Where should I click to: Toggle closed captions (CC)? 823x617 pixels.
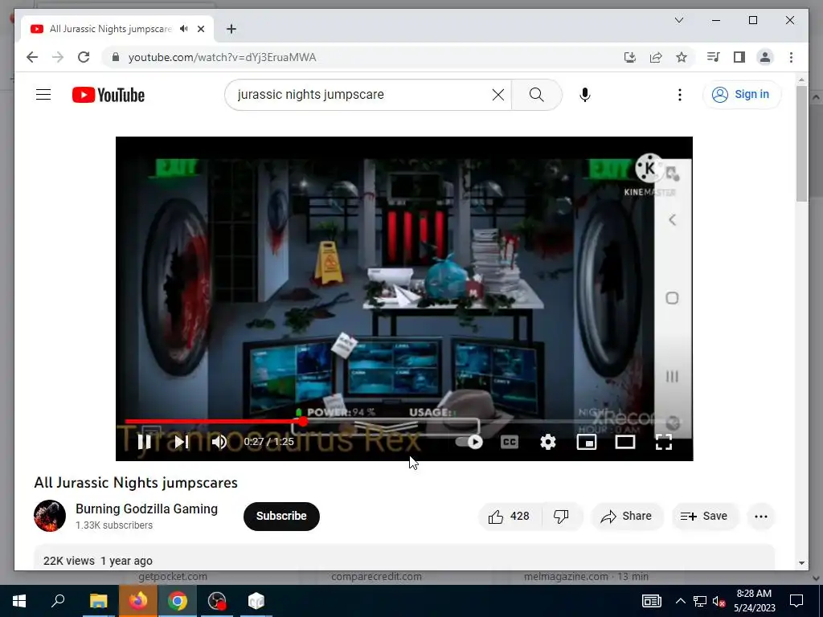509,443
